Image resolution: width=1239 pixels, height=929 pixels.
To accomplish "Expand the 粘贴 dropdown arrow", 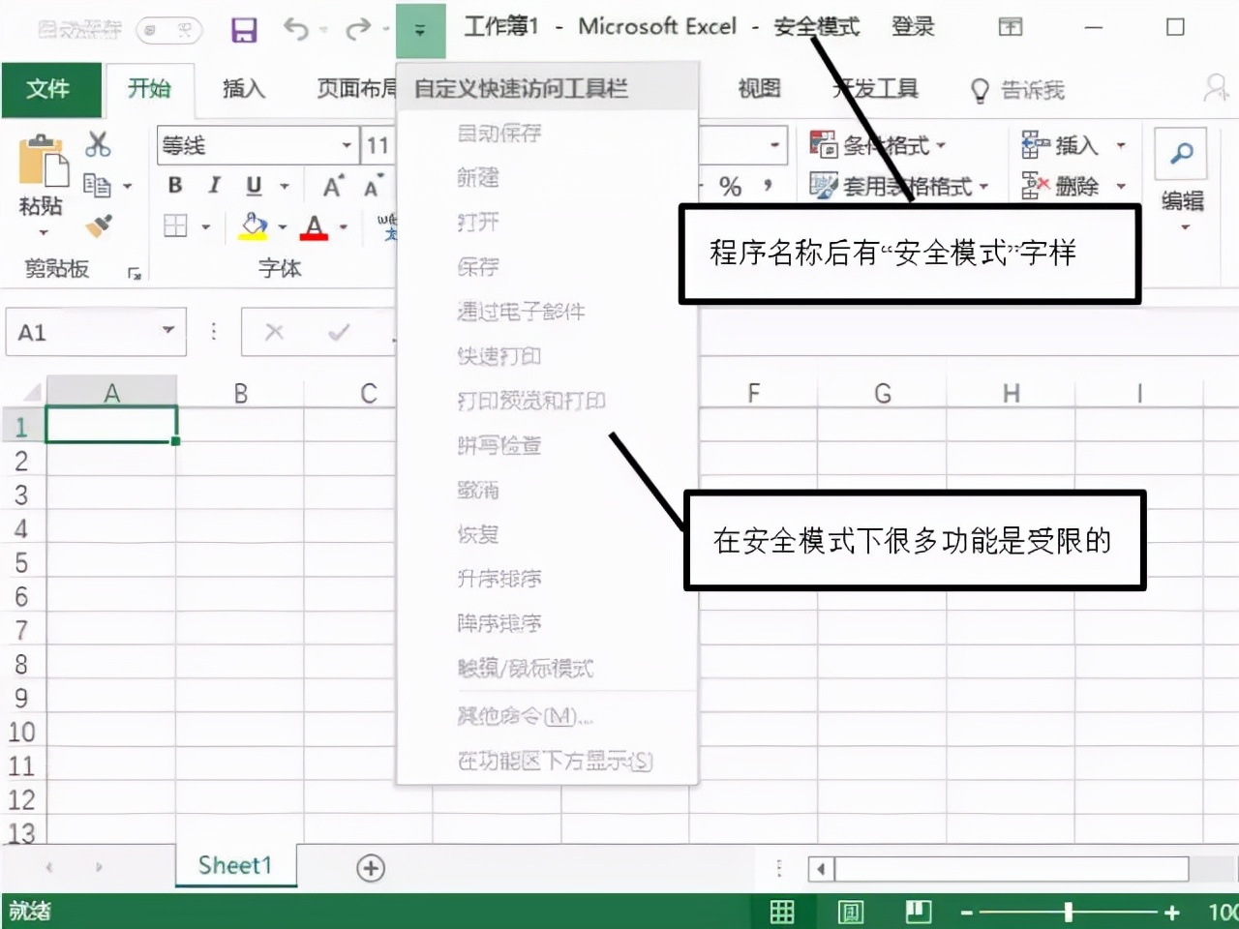I will coord(43,232).
